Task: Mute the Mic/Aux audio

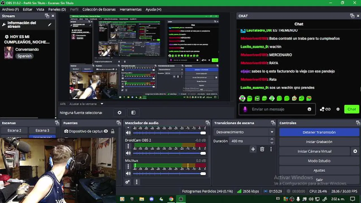Action: (x=128, y=173)
